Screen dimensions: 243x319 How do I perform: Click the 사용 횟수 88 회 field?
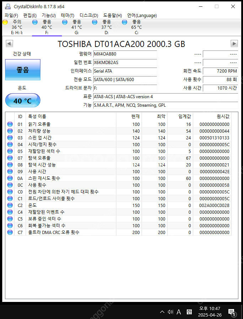(221, 80)
